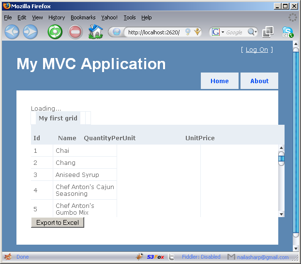Click the Google search input field
This screenshot has width=301, height=264.
click(235, 32)
